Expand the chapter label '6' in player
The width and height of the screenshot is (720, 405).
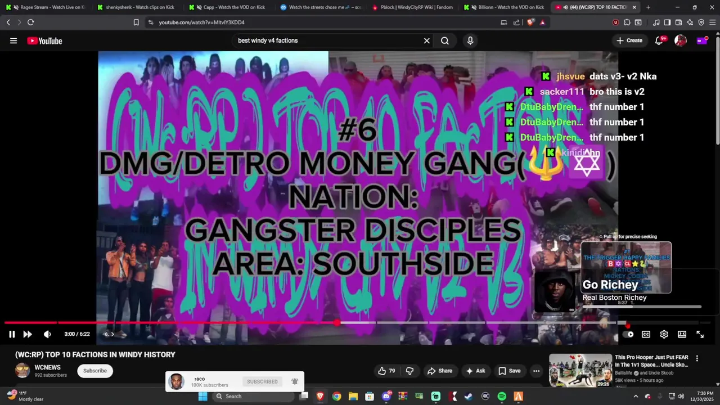109,334
